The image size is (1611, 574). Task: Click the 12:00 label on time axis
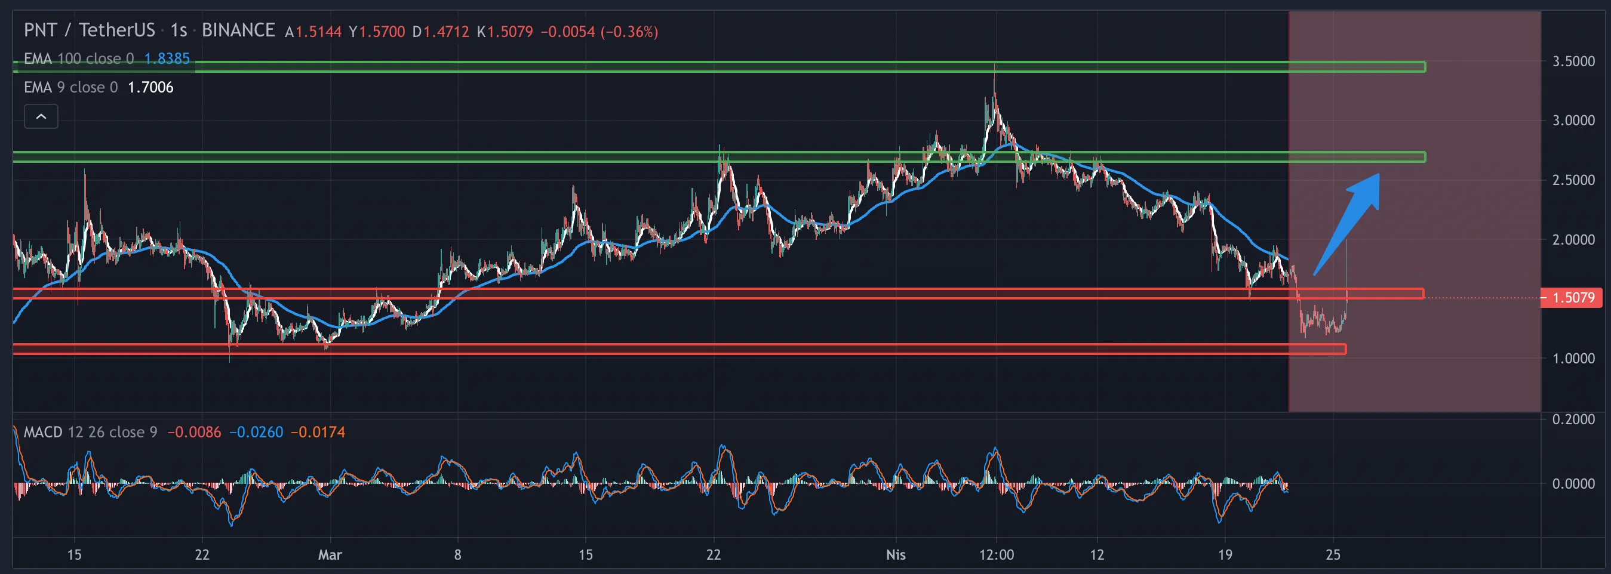997,555
